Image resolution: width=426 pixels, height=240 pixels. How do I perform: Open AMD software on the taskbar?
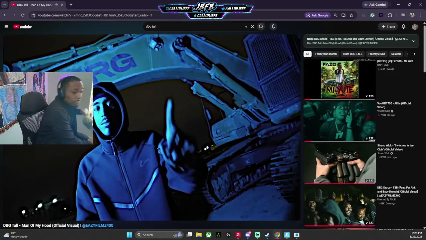(x=238, y=235)
